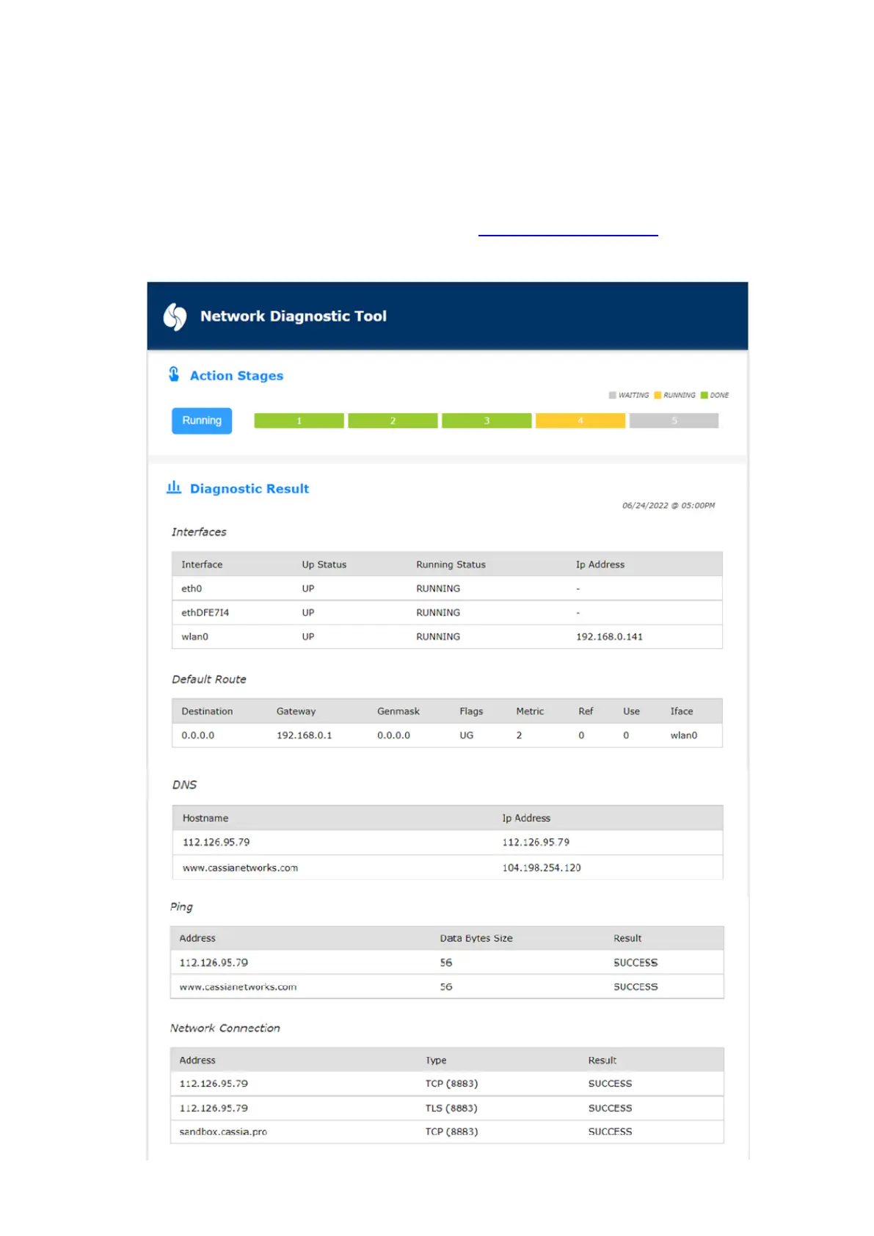Click Ping address 112.126.95.79

214,963
